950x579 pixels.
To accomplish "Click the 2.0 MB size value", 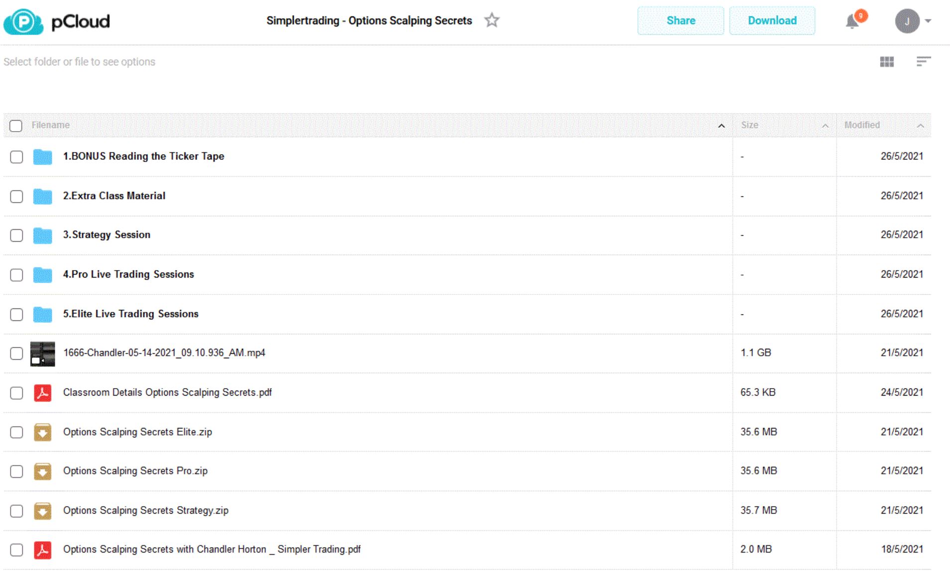I will (x=756, y=550).
